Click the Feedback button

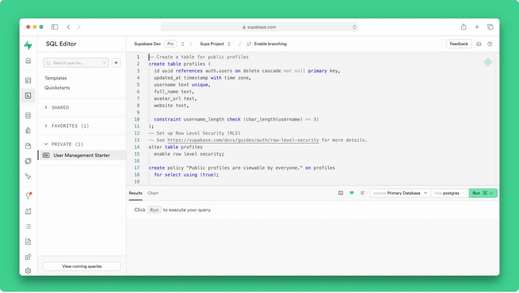[x=459, y=44]
